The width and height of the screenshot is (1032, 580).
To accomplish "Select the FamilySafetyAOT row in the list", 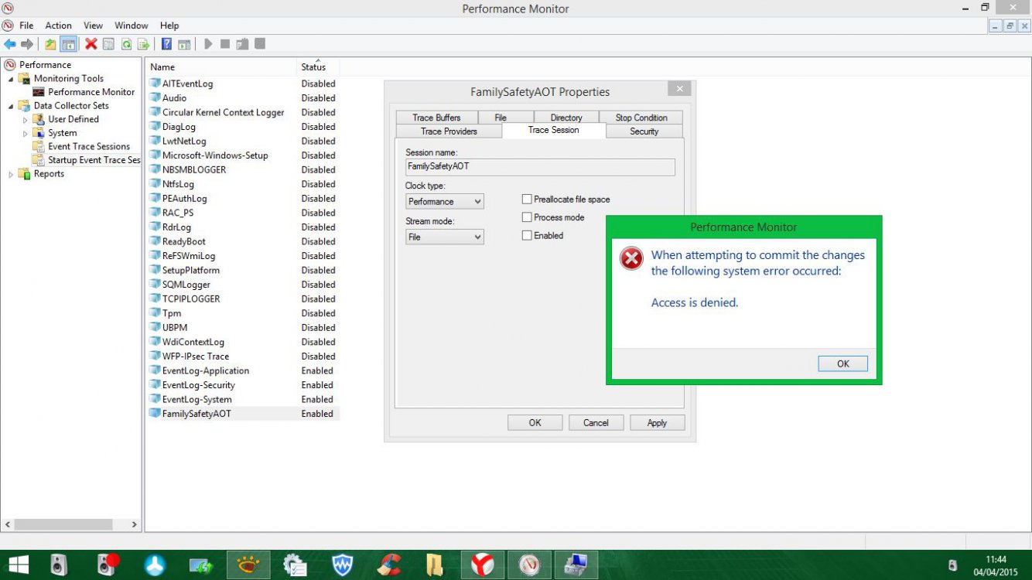I will click(x=243, y=414).
